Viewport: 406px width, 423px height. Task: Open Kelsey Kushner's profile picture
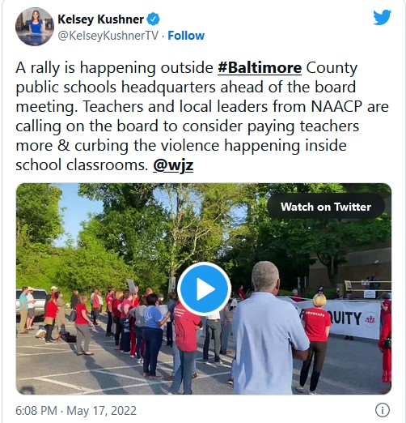point(35,27)
